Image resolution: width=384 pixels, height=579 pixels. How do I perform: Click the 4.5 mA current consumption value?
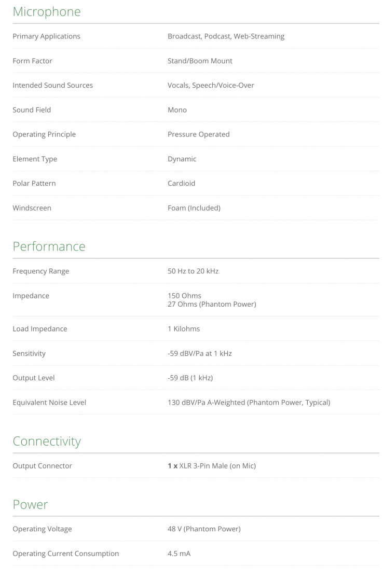(x=179, y=554)
